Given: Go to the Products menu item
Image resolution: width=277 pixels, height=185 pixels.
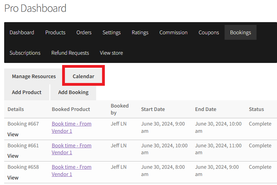Looking at the screenshot, I should point(55,33).
